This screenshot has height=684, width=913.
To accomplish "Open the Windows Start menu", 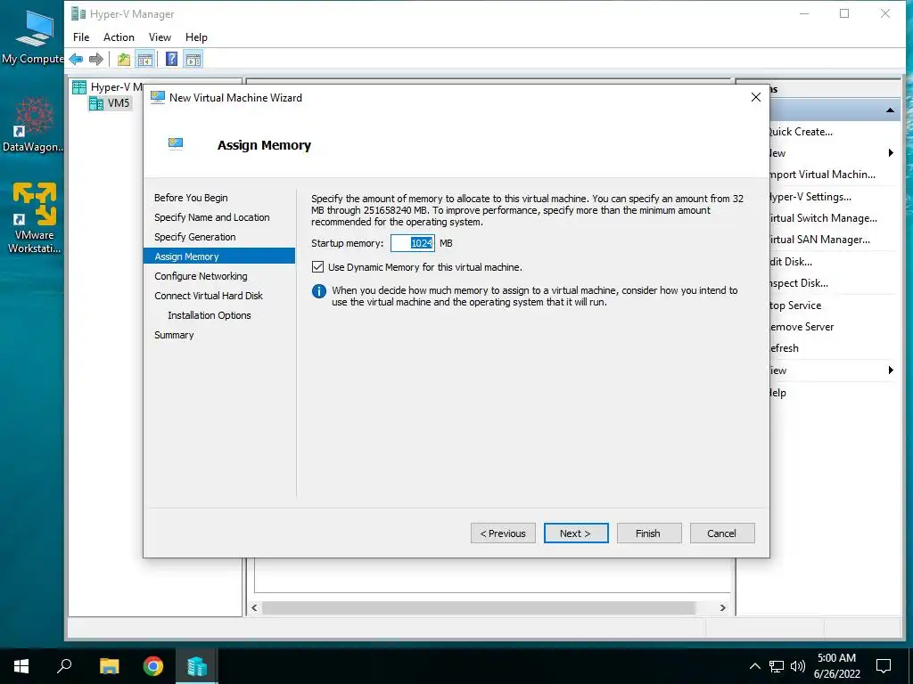I will click(21, 666).
